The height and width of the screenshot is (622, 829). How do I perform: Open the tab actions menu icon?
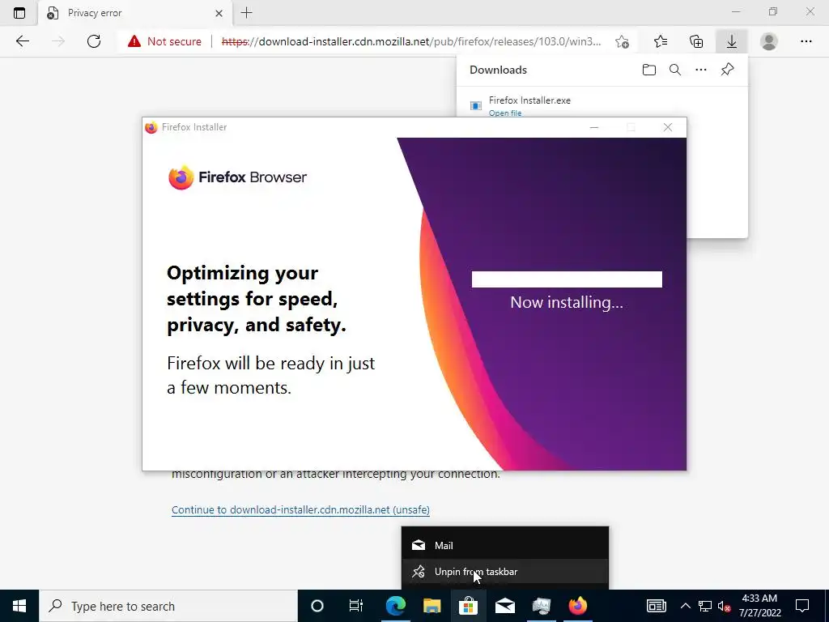(x=19, y=13)
